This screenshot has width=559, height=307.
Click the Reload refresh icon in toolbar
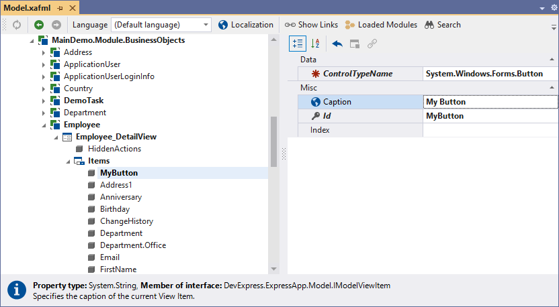point(17,25)
